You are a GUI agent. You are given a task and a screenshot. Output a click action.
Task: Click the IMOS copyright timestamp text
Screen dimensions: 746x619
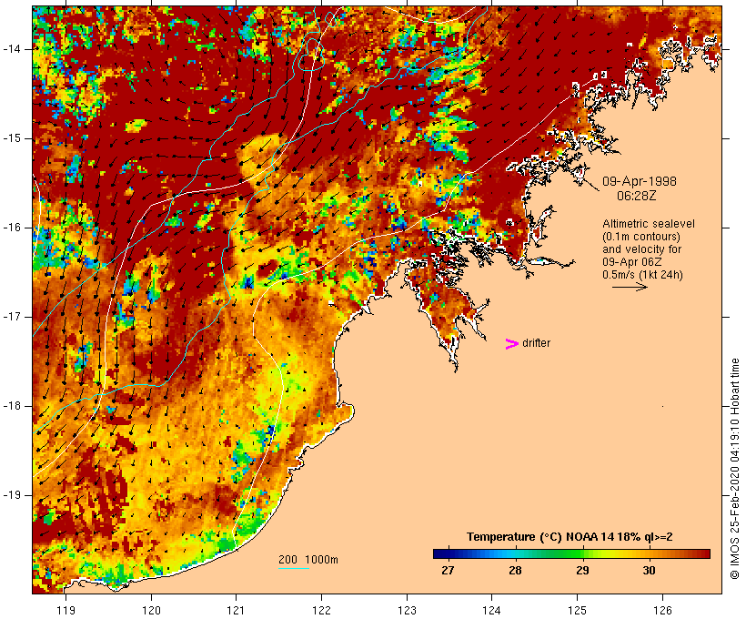(734, 469)
